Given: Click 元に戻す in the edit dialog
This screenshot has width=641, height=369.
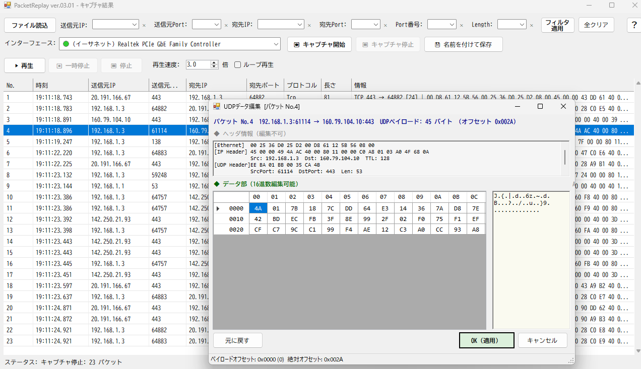Looking at the screenshot, I should (x=238, y=340).
